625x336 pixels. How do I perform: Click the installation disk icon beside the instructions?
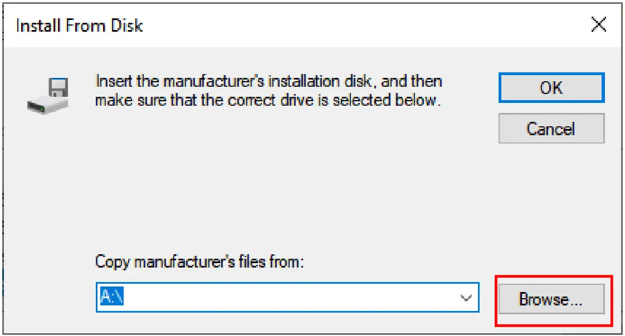[48, 95]
